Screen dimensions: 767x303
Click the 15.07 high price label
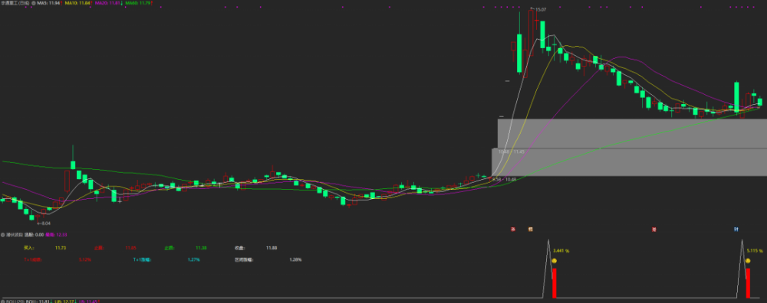540,9
